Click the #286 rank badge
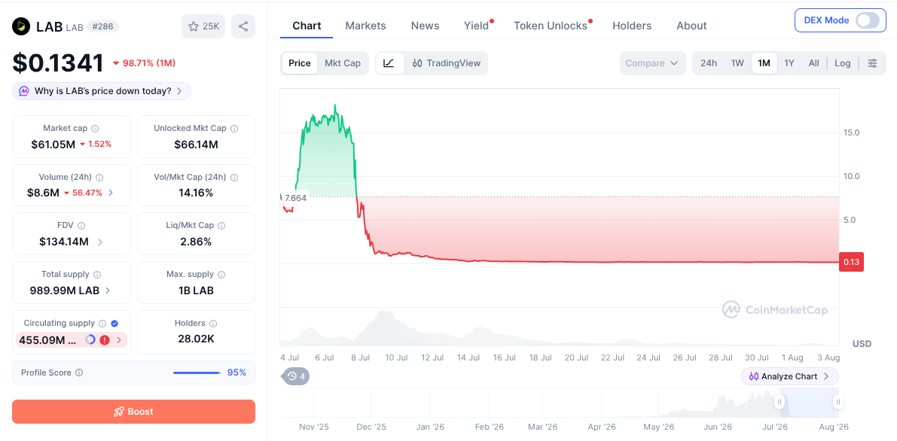Screen dimensions: 897x441 (x=103, y=26)
